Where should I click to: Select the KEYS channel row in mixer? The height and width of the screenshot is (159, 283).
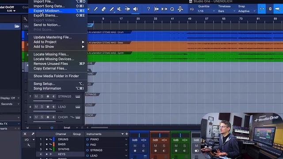[60, 154]
